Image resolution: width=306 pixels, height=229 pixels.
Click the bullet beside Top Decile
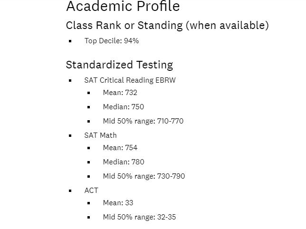70,41
